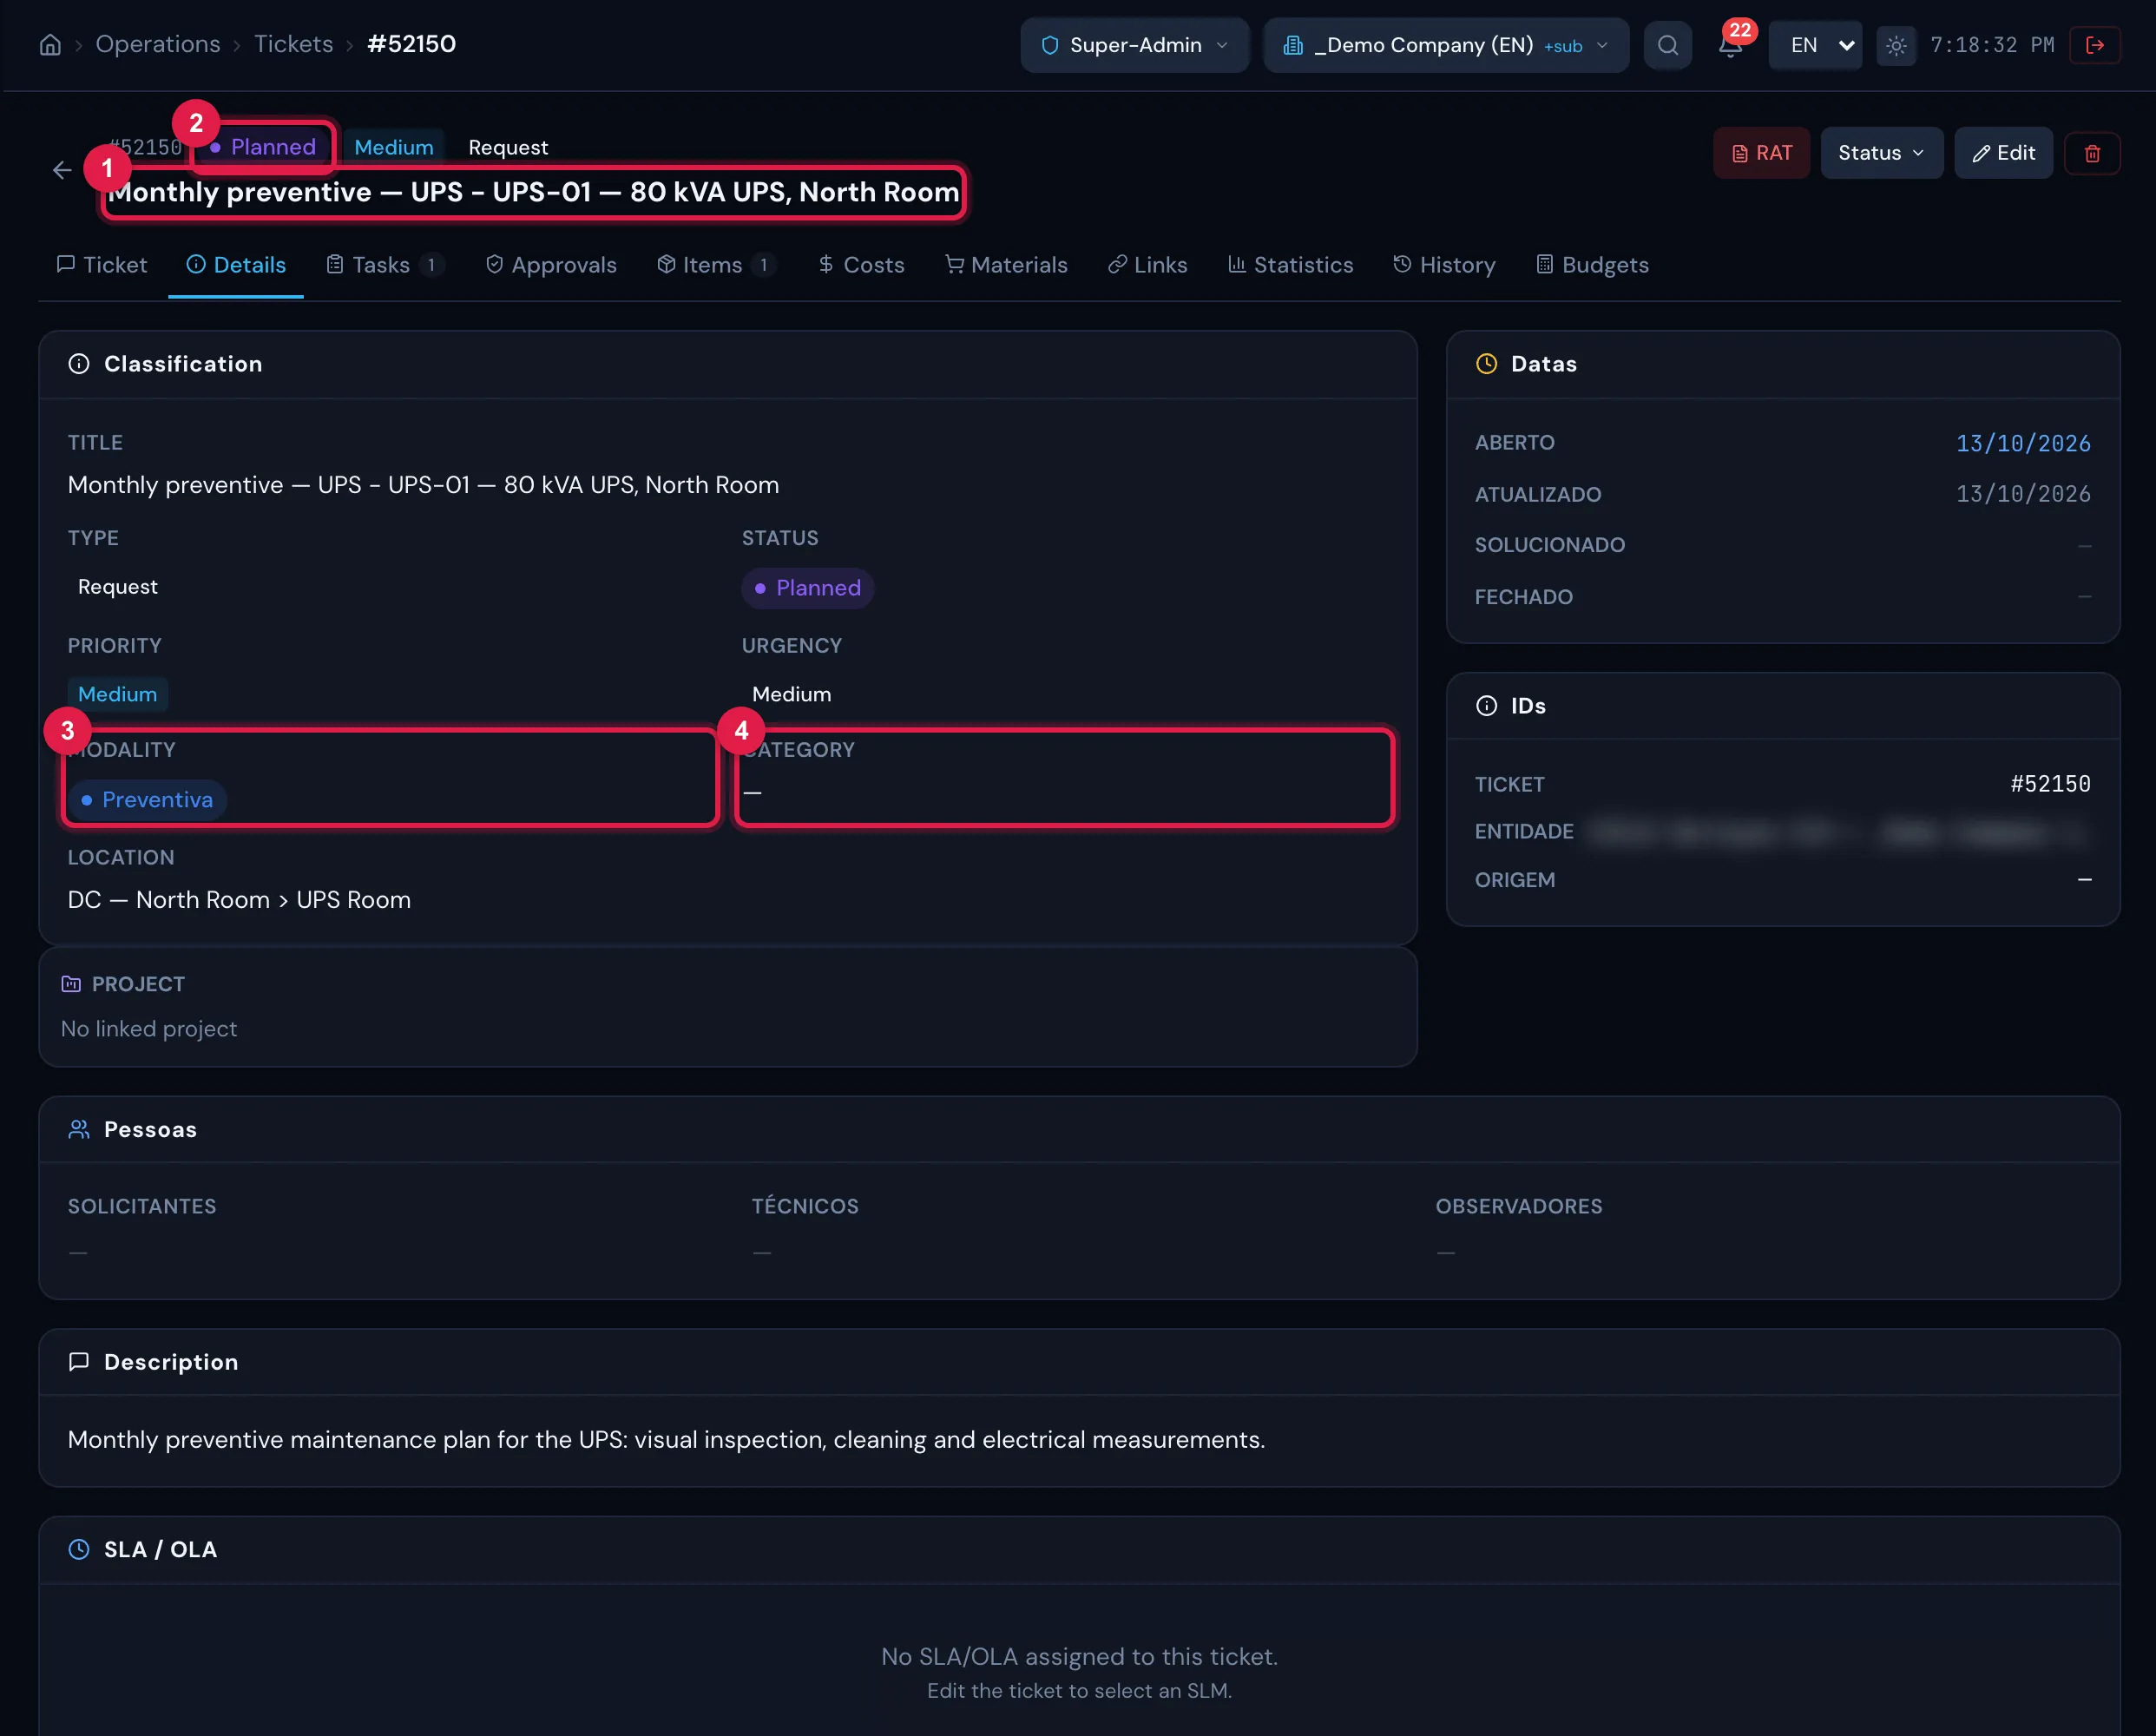Click the Preventiva modality chip
The image size is (2156, 1736).
coord(148,800)
